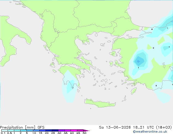
Task: Click the island of Rhodes on the map
Action: point(134,91)
